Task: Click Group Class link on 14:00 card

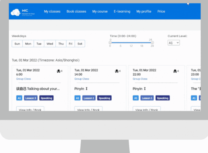Action: pos(82,79)
